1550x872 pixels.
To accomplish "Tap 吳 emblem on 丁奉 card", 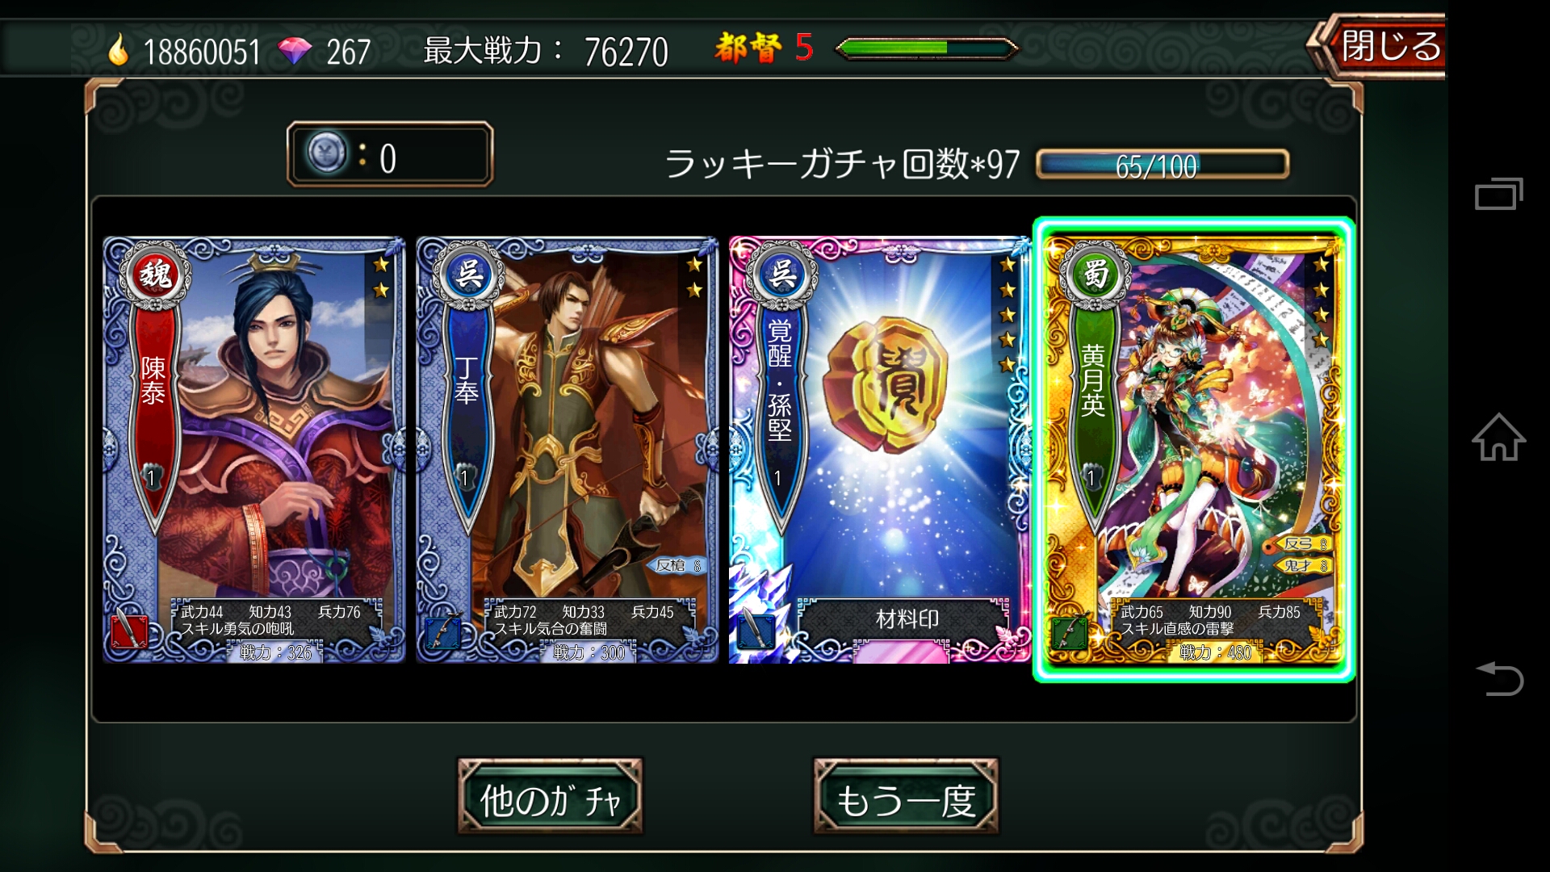I will pos(469,275).
